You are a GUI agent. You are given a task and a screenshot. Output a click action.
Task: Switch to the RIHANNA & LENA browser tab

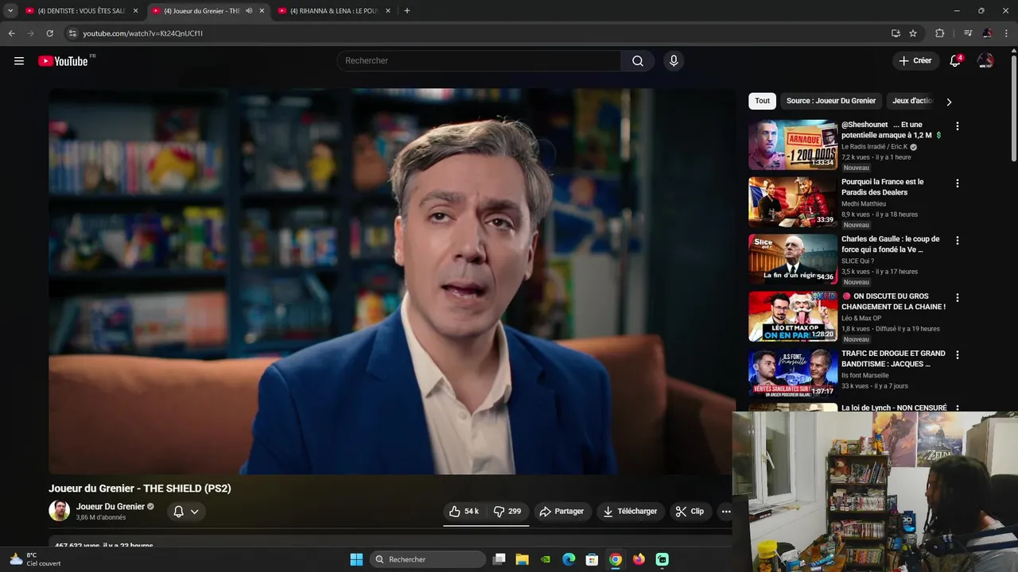(x=332, y=11)
